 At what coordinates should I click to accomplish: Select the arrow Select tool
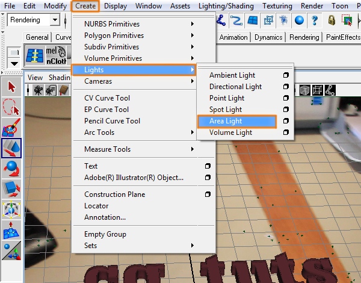point(11,87)
